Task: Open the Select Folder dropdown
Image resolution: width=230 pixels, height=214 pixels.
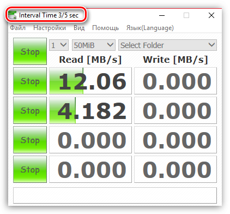Action: 167,45
